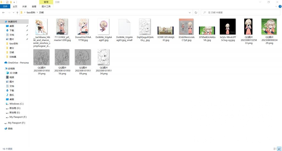
Task: Go back with the back arrow
Action: click(x=3, y=13)
